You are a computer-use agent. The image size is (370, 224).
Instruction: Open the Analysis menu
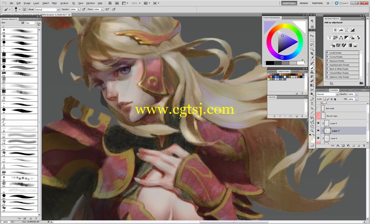(64, 3)
